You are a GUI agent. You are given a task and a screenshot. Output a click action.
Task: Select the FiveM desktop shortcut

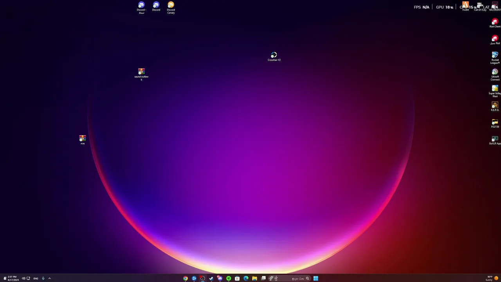click(465, 6)
